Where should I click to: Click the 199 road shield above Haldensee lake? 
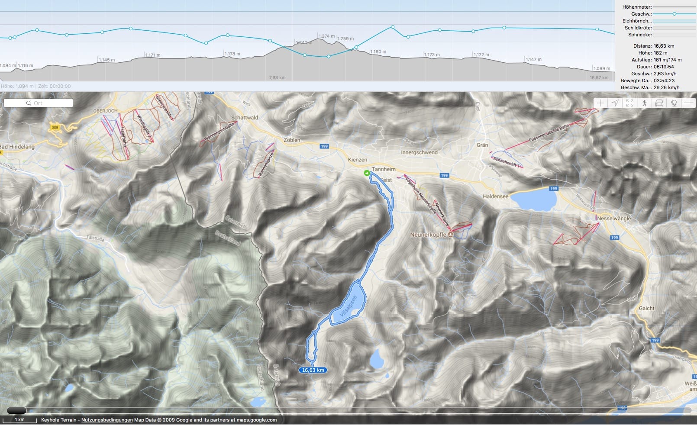[553, 188]
